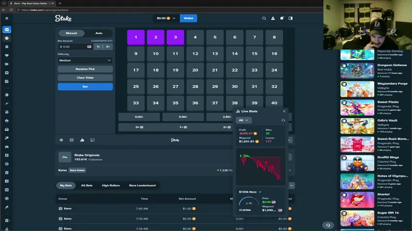Open Waylanders Forge game thumbnail
The image size is (412, 231).
pos(357,89)
